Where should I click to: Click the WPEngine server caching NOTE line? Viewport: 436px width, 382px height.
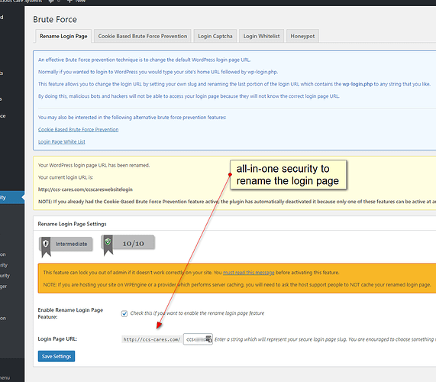tap(237, 285)
